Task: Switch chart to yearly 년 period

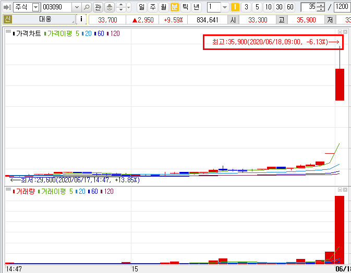Action: pos(196,7)
